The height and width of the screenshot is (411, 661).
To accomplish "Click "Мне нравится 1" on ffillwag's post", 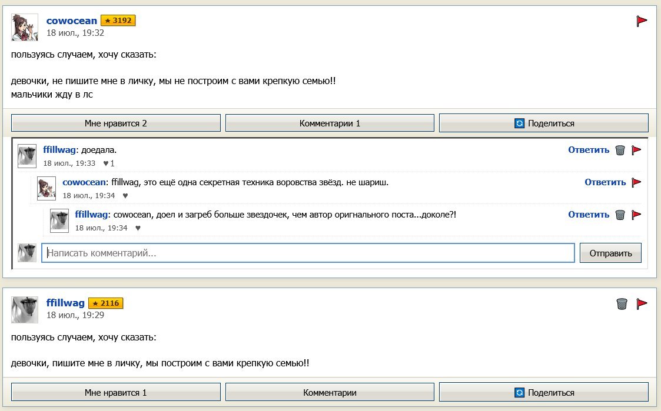I will pos(116,392).
